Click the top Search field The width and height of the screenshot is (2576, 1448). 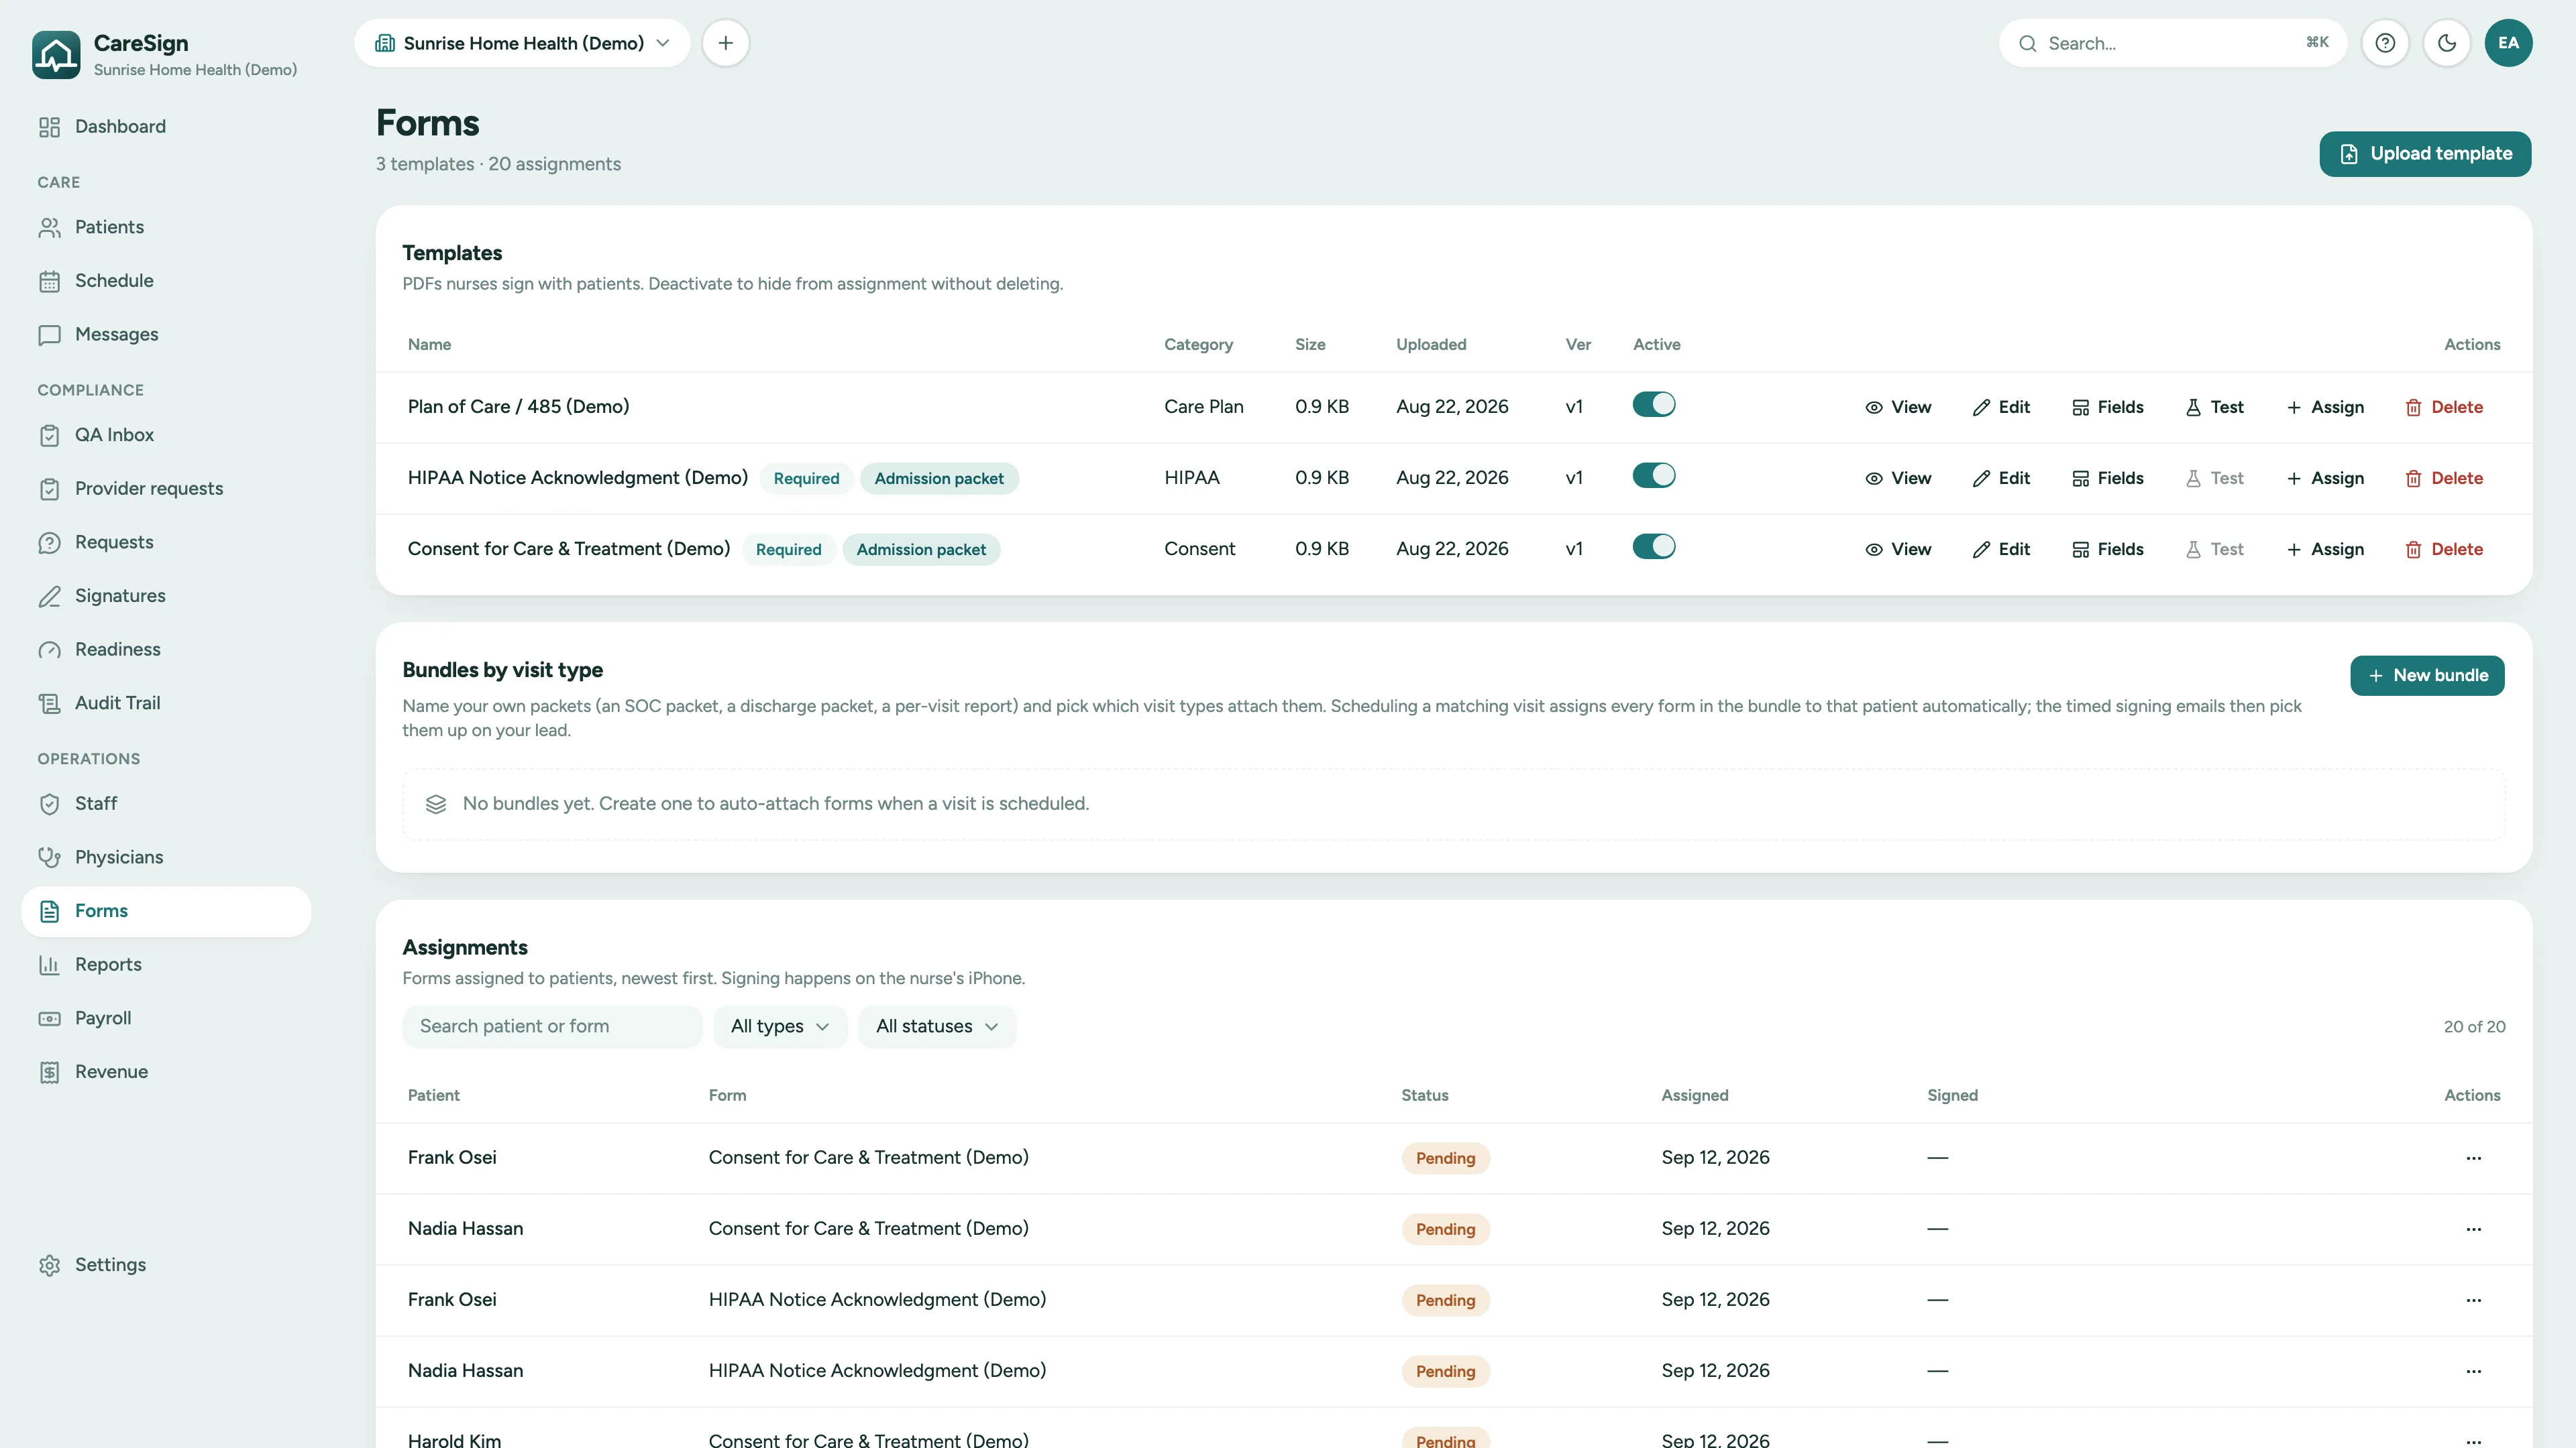[2173, 43]
